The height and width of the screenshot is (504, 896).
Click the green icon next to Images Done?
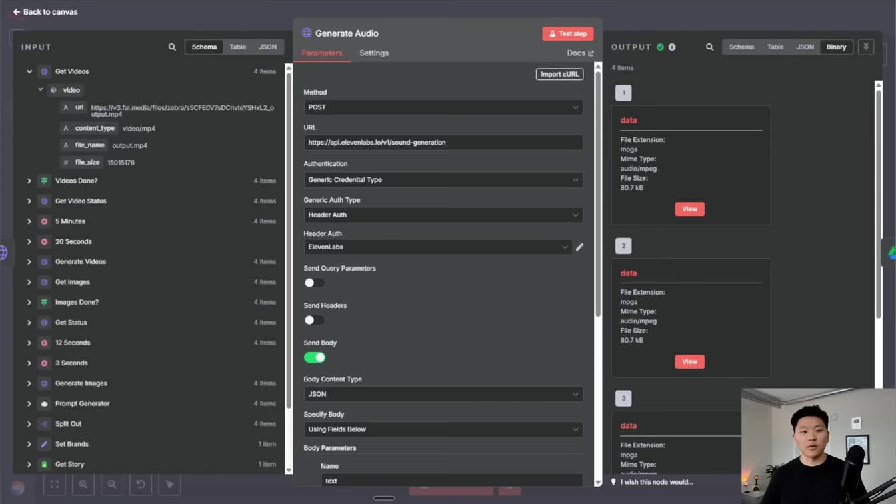[x=45, y=302]
